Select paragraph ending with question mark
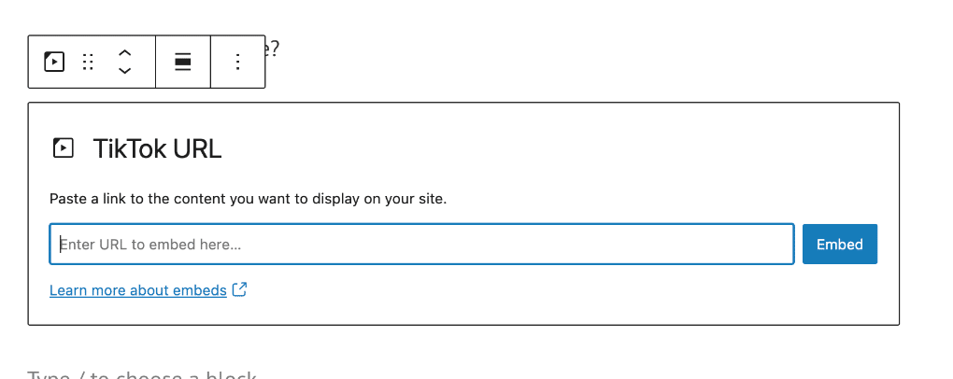The height and width of the screenshot is (379, 953). 272,48
